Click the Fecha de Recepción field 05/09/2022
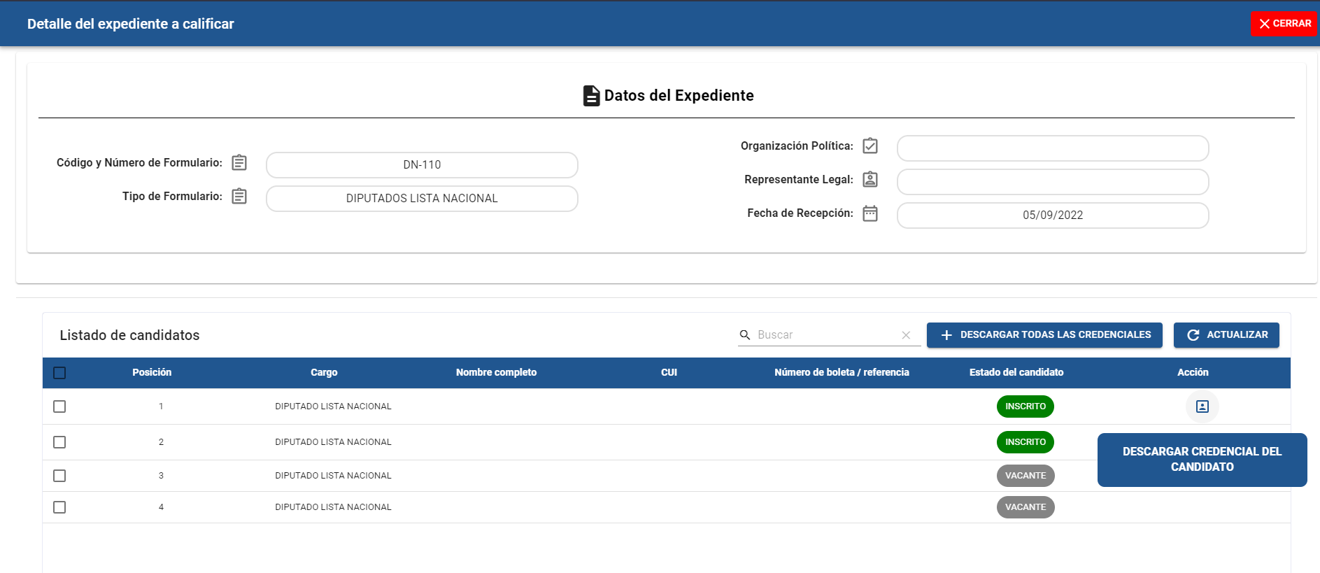Image resolution: width=1320 pixels, height=573 pixels. (1052, 215)
